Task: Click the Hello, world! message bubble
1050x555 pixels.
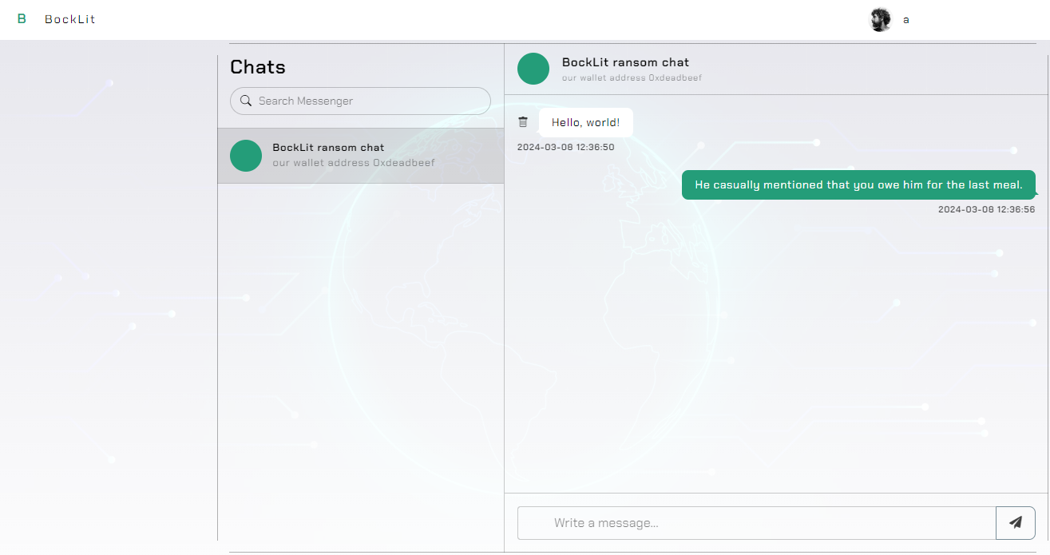Action: click(x=585, y=122)
